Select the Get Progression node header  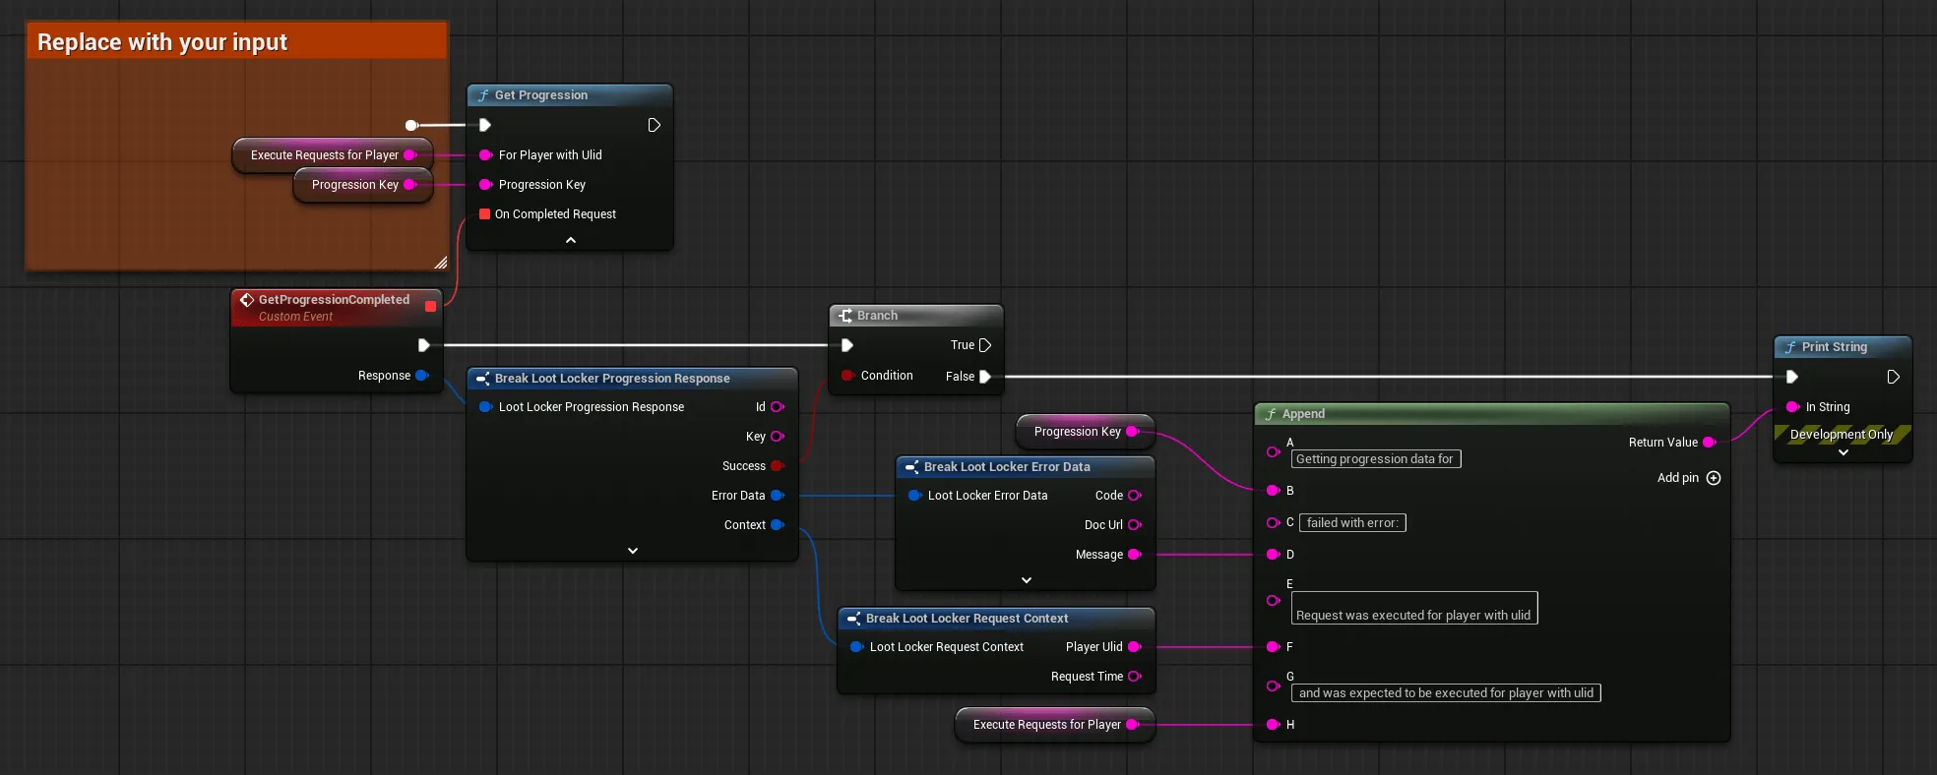pos(570,95)
